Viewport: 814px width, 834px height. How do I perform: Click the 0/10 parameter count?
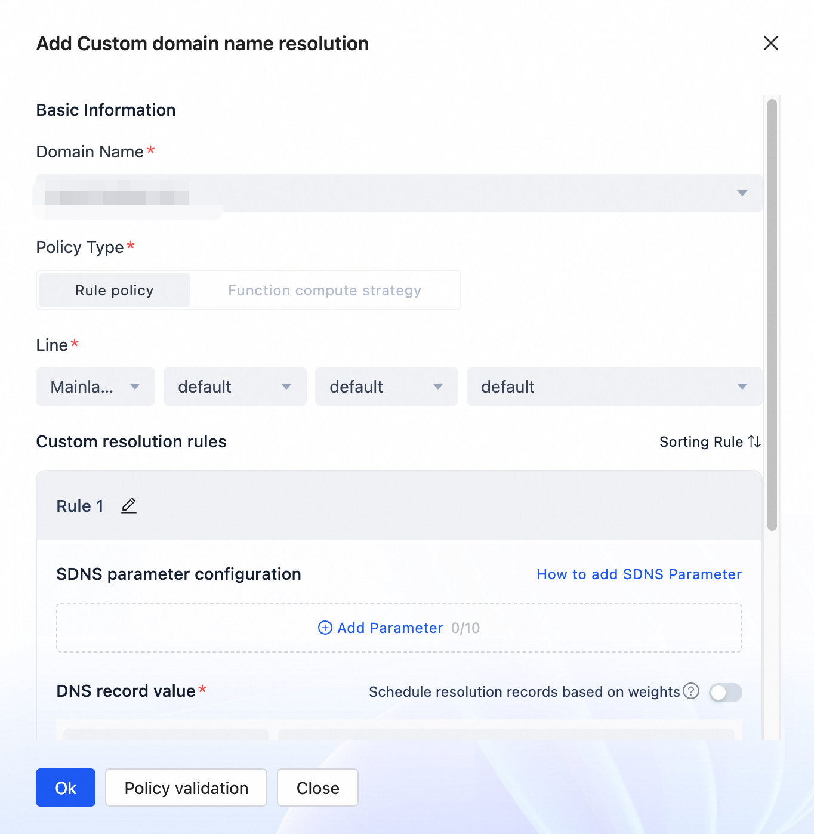click(x=465, y=628)
